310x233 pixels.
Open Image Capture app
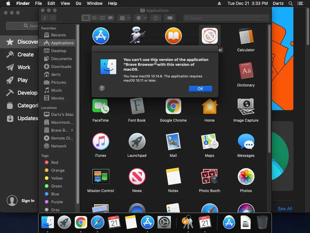pos(246,106)
